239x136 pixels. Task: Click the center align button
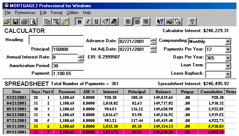[x=137, y=22]
